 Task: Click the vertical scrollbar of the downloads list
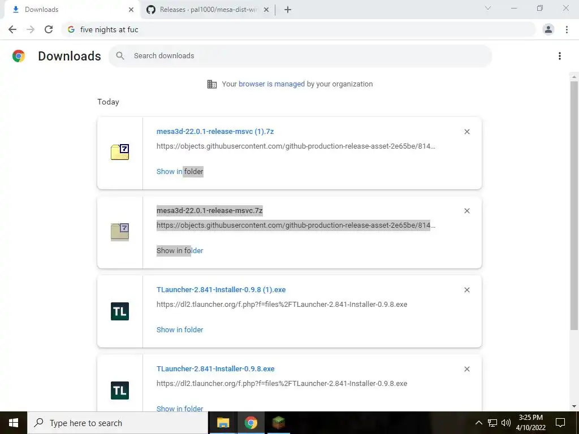[x=574, y=205]
